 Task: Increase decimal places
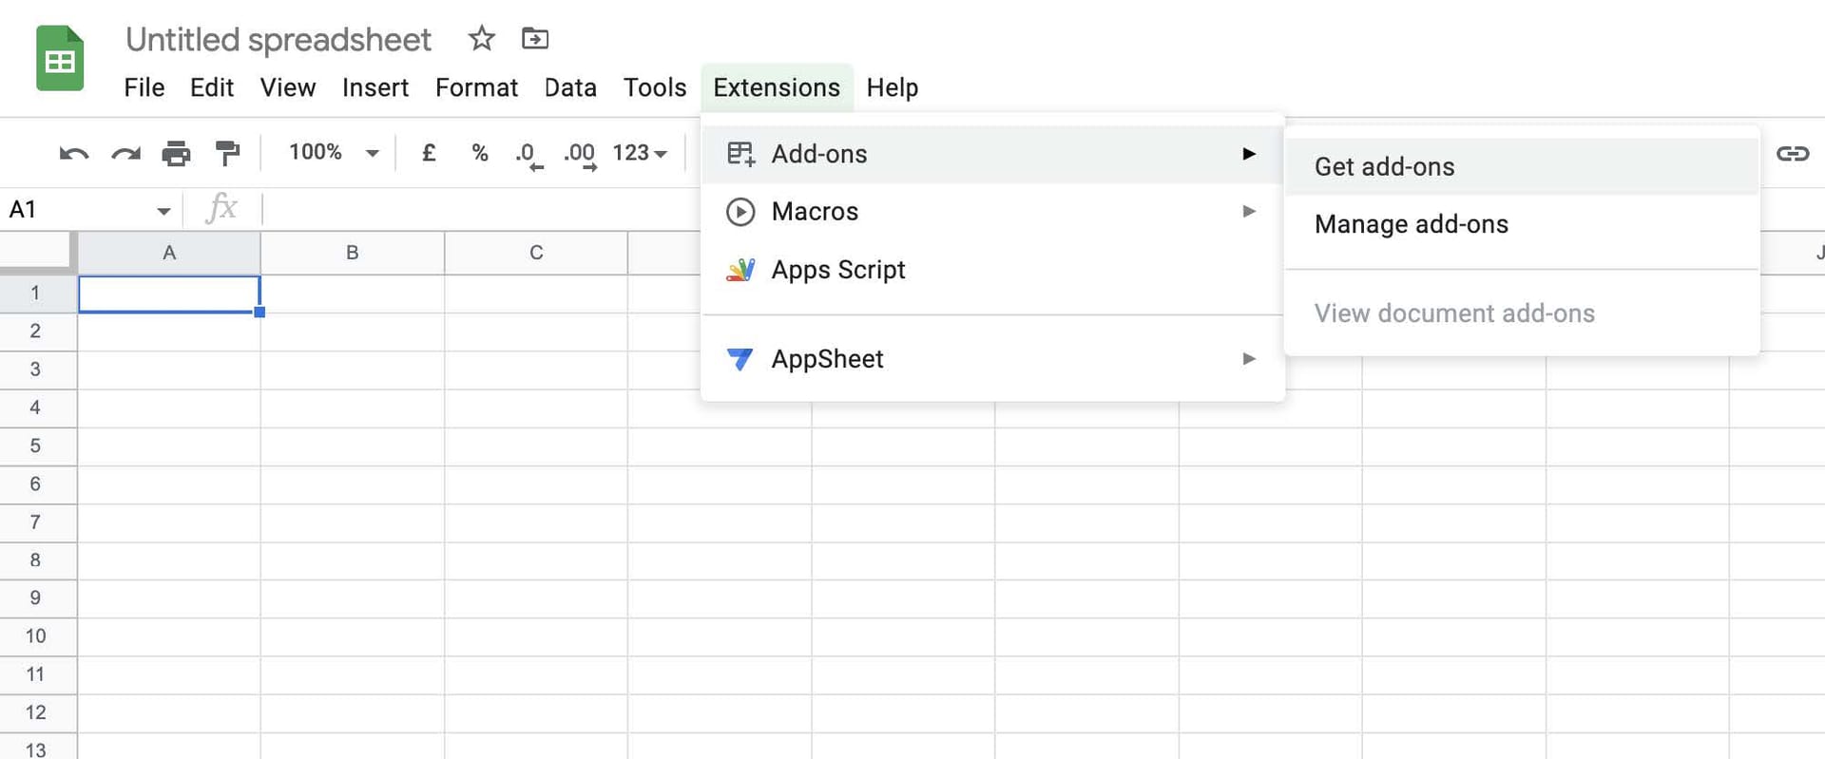580,154
